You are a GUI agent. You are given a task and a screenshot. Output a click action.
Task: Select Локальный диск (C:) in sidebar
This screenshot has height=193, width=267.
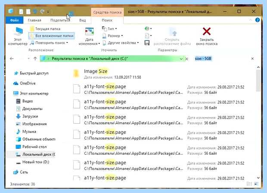pyautogui.click(x=31, y=154)
